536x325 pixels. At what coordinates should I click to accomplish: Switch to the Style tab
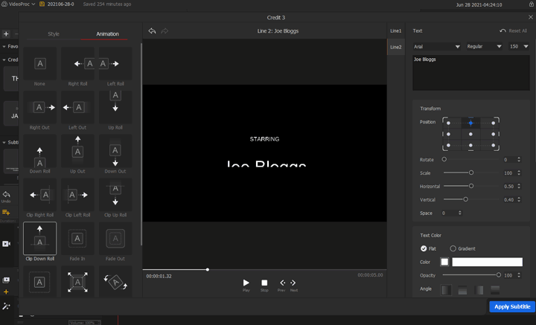[x=54, y=33]
